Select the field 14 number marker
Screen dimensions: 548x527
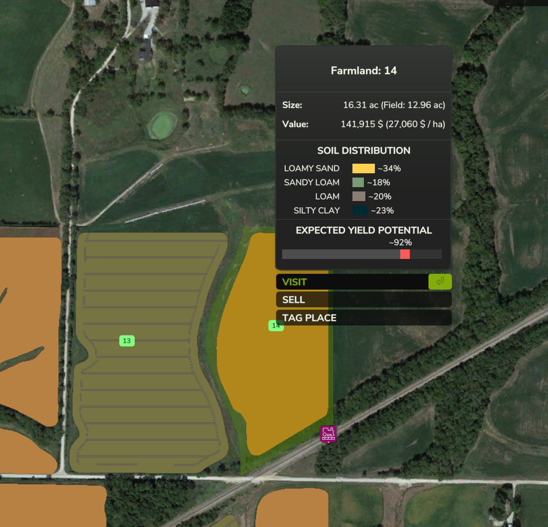276,325
